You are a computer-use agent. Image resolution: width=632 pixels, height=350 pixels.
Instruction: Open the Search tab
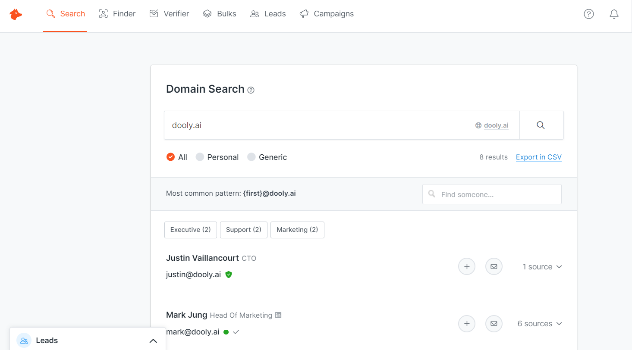pos(65,14)
